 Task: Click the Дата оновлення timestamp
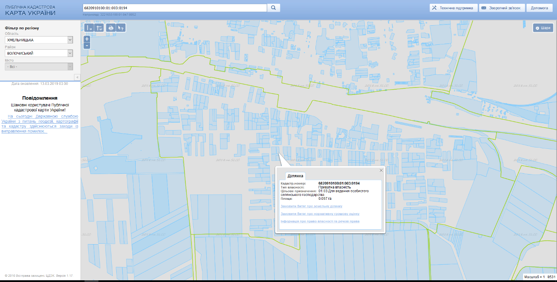pyautogui.click(x=40, y=84)
